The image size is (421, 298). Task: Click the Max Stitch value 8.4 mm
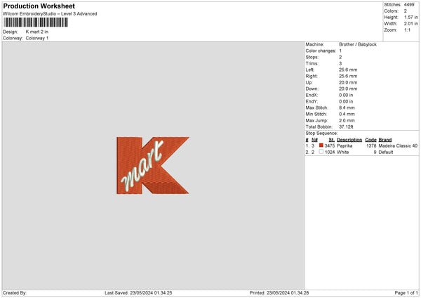tap(347, 108)
